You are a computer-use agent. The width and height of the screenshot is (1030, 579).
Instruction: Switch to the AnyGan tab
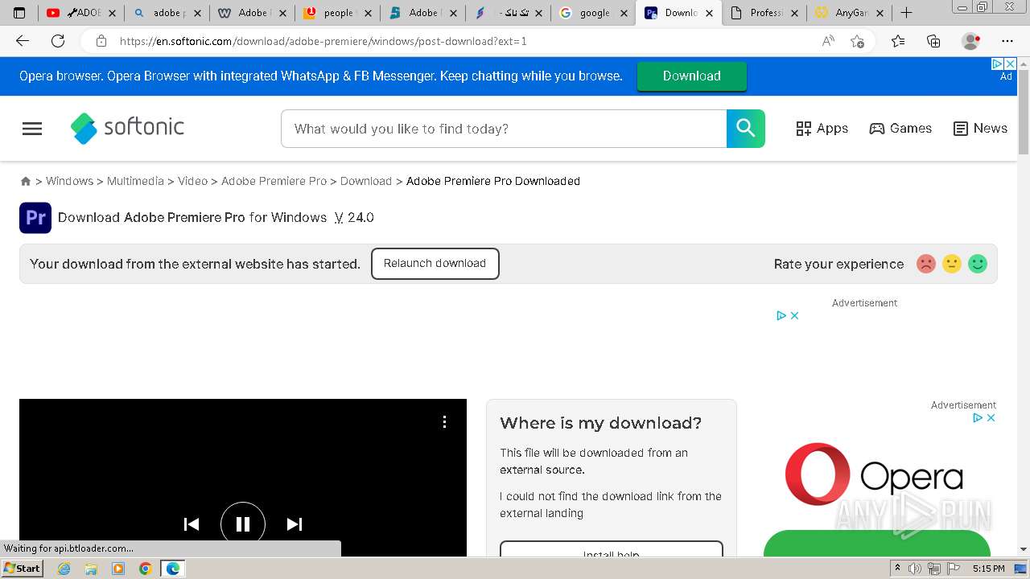pos(850,13)
